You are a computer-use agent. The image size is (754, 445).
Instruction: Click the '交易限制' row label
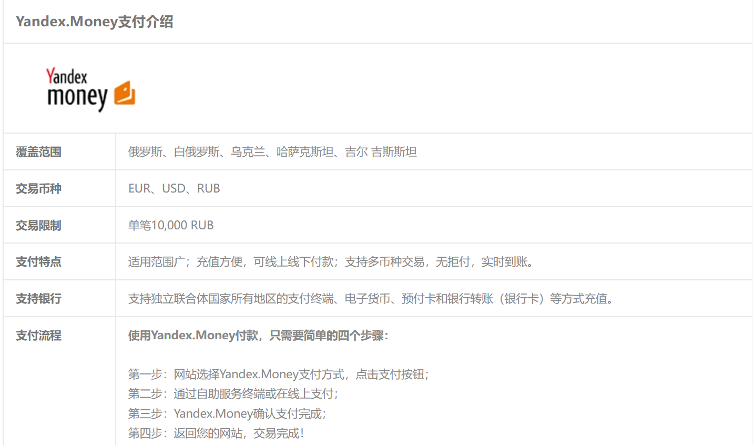pyautogui.click(x=38, y=225)
